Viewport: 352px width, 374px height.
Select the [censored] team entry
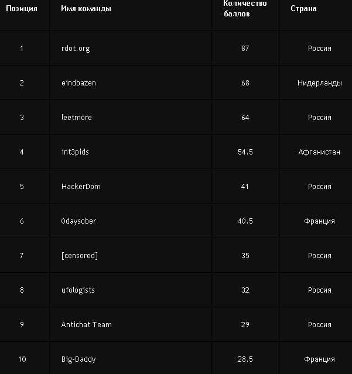(80, 256)
